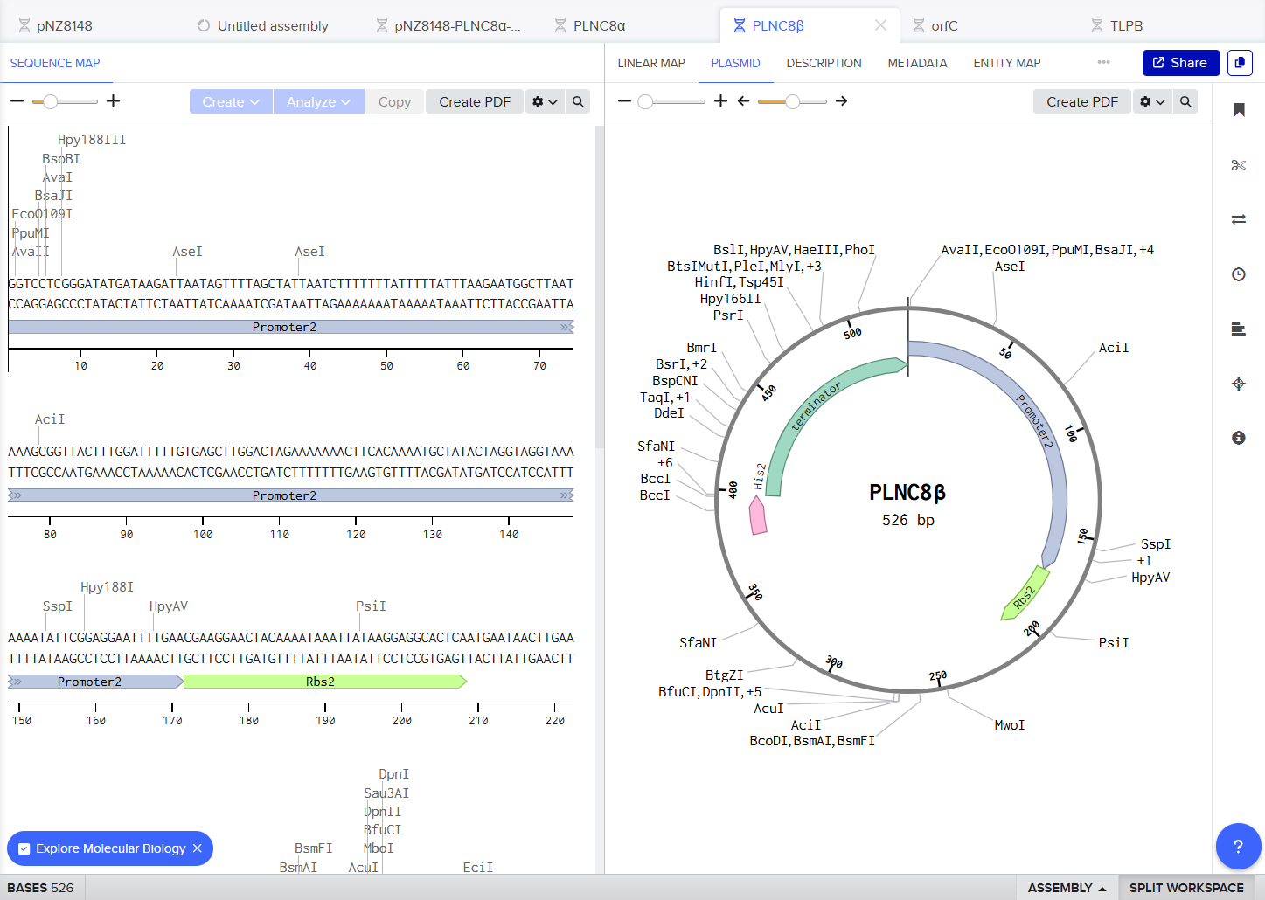Image resolution: width=1265 pixels, height=900 pixels.
Task: Search the sequence map with magnifier icon
Action: 578,101
